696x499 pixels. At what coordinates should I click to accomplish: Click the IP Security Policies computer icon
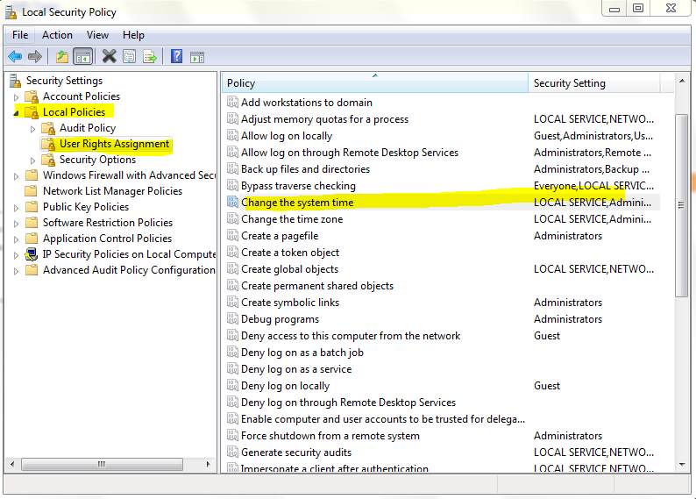32,254
